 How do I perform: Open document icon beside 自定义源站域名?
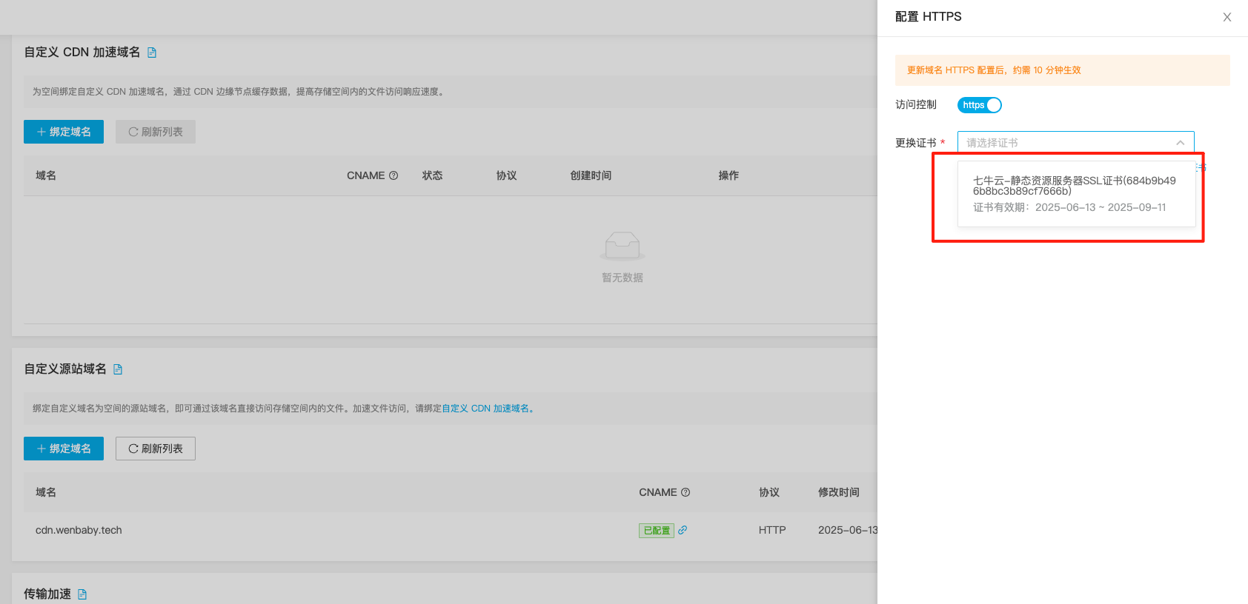tap(118, 369)
